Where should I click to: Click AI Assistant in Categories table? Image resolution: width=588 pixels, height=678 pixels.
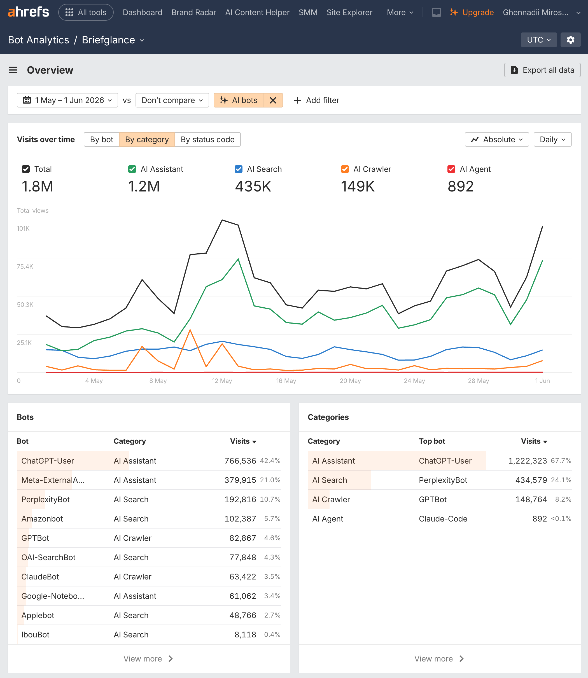pos(333,460)
